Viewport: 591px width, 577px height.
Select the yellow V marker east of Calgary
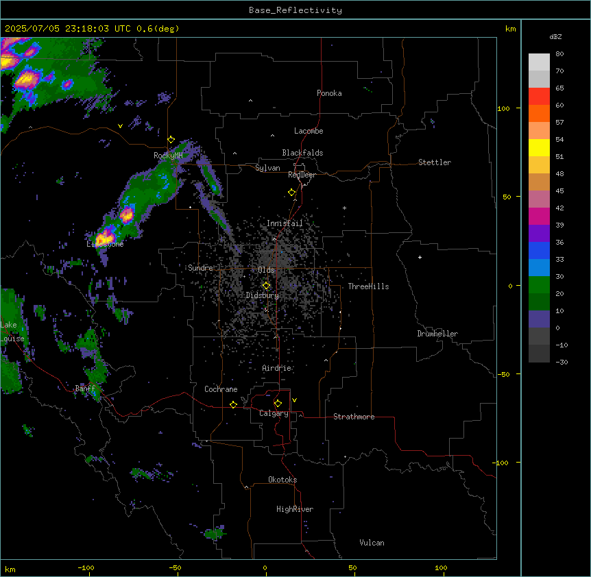[x=294, y=400]
